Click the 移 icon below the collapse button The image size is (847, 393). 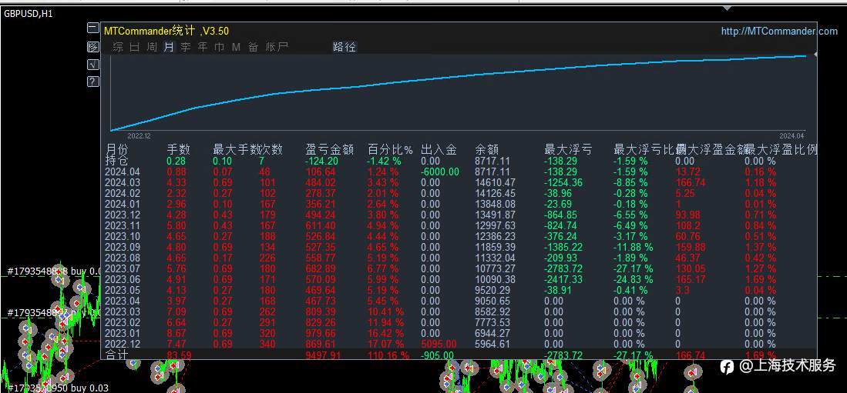coord(93,47)
